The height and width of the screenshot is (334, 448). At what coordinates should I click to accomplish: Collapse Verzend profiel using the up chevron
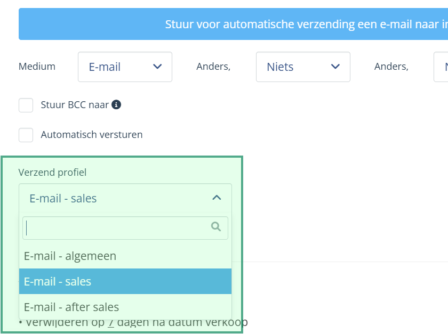pyautogui.click(x=217, y=198)
